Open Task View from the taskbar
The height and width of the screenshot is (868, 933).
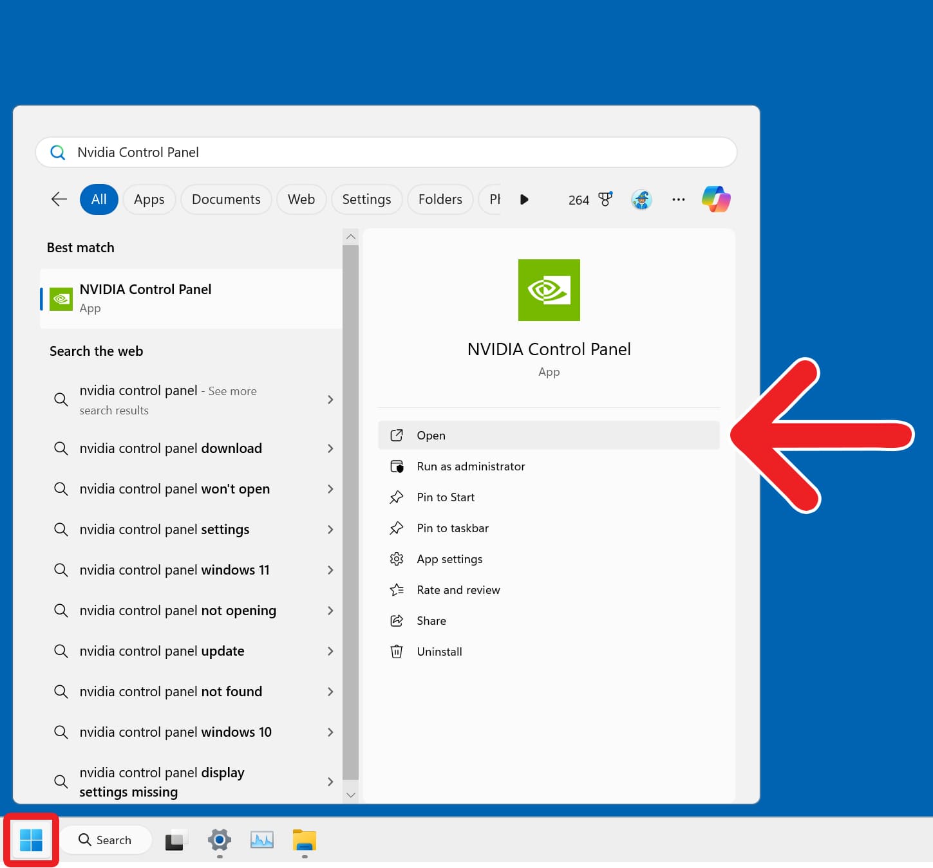[x=175, y=840]
